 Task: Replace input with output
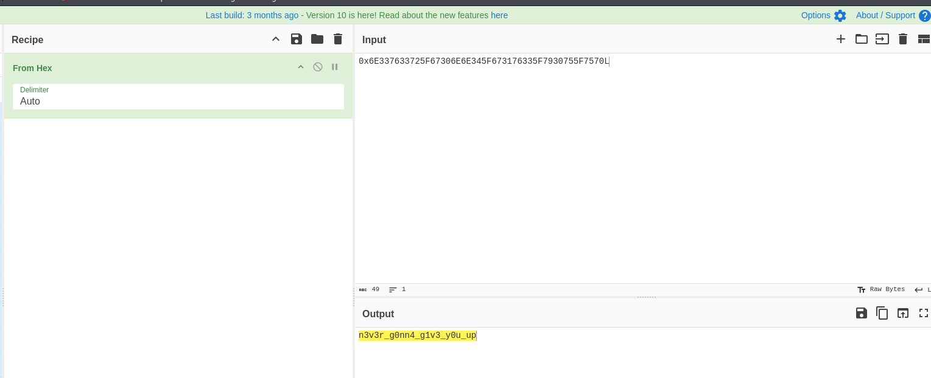903,314
